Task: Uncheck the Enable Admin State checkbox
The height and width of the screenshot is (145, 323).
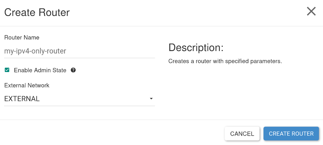Action: point(7,70)
